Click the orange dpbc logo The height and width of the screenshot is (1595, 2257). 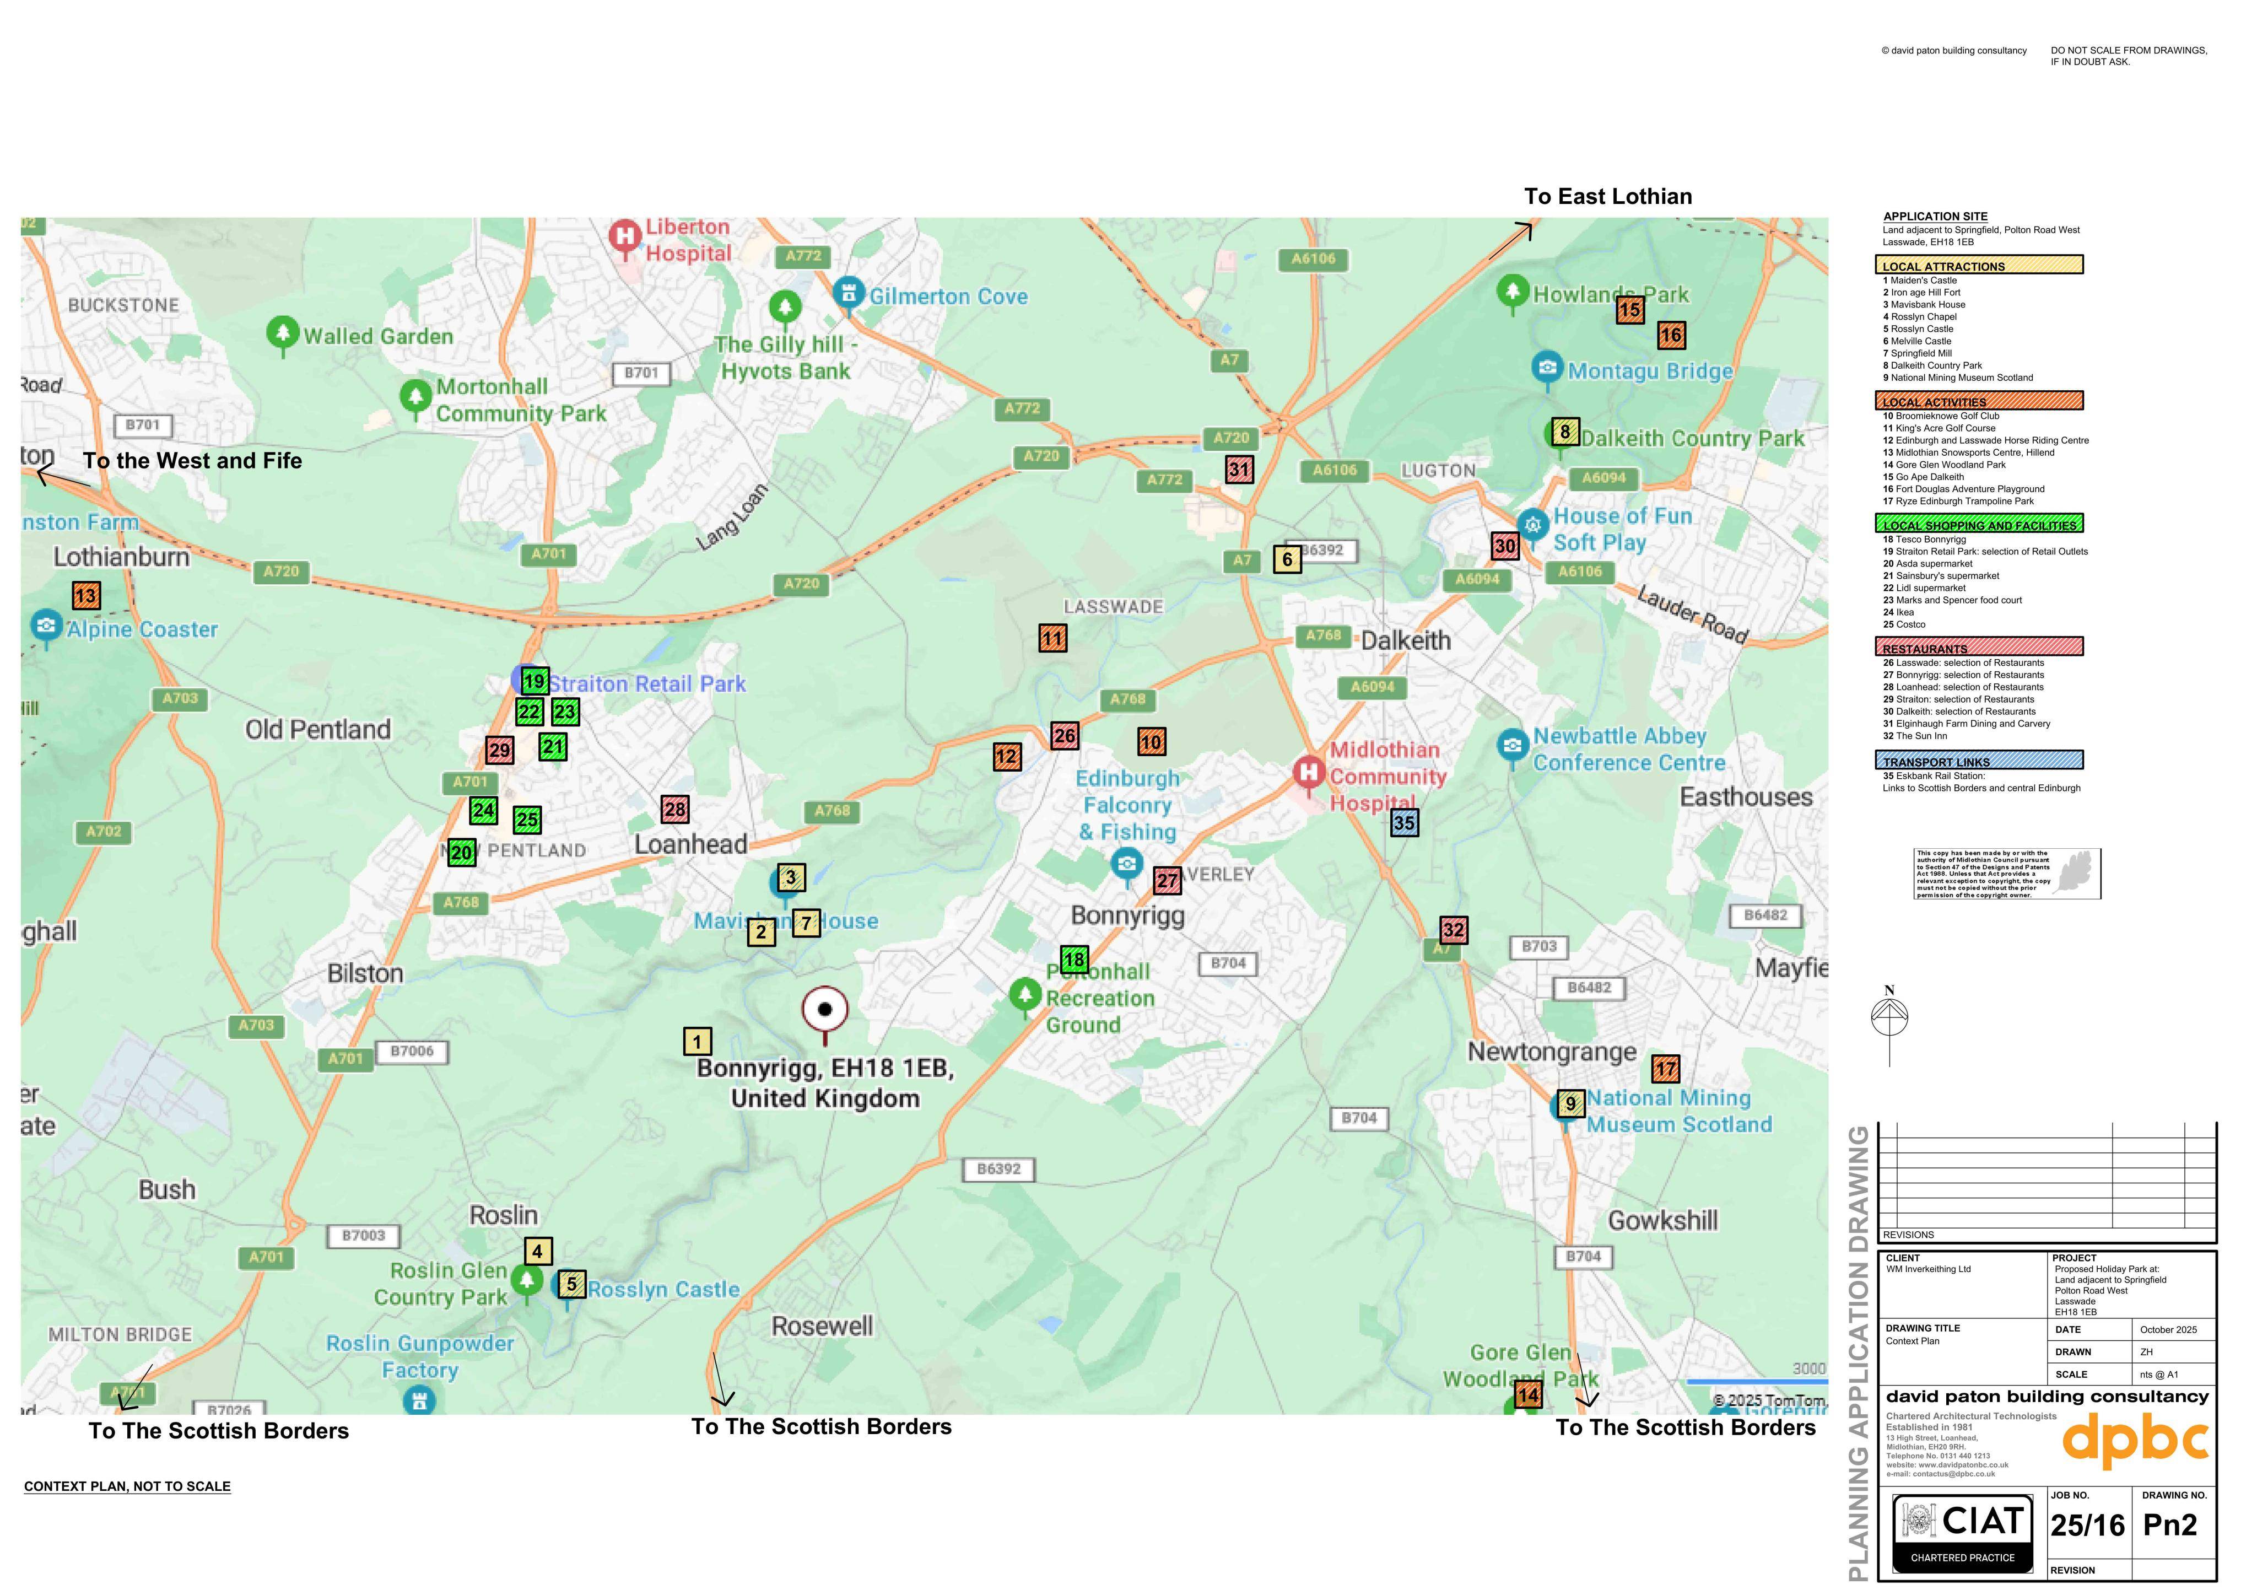coord(2135,1442)
